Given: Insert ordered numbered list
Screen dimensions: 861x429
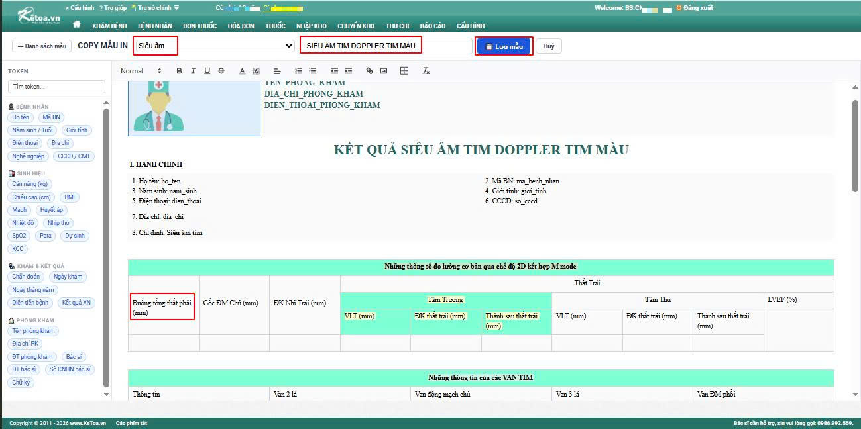Looking at the screenshot, I should [x=298, y=71].
